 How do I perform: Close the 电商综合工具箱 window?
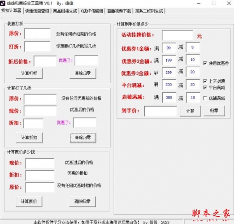[229, 3]
